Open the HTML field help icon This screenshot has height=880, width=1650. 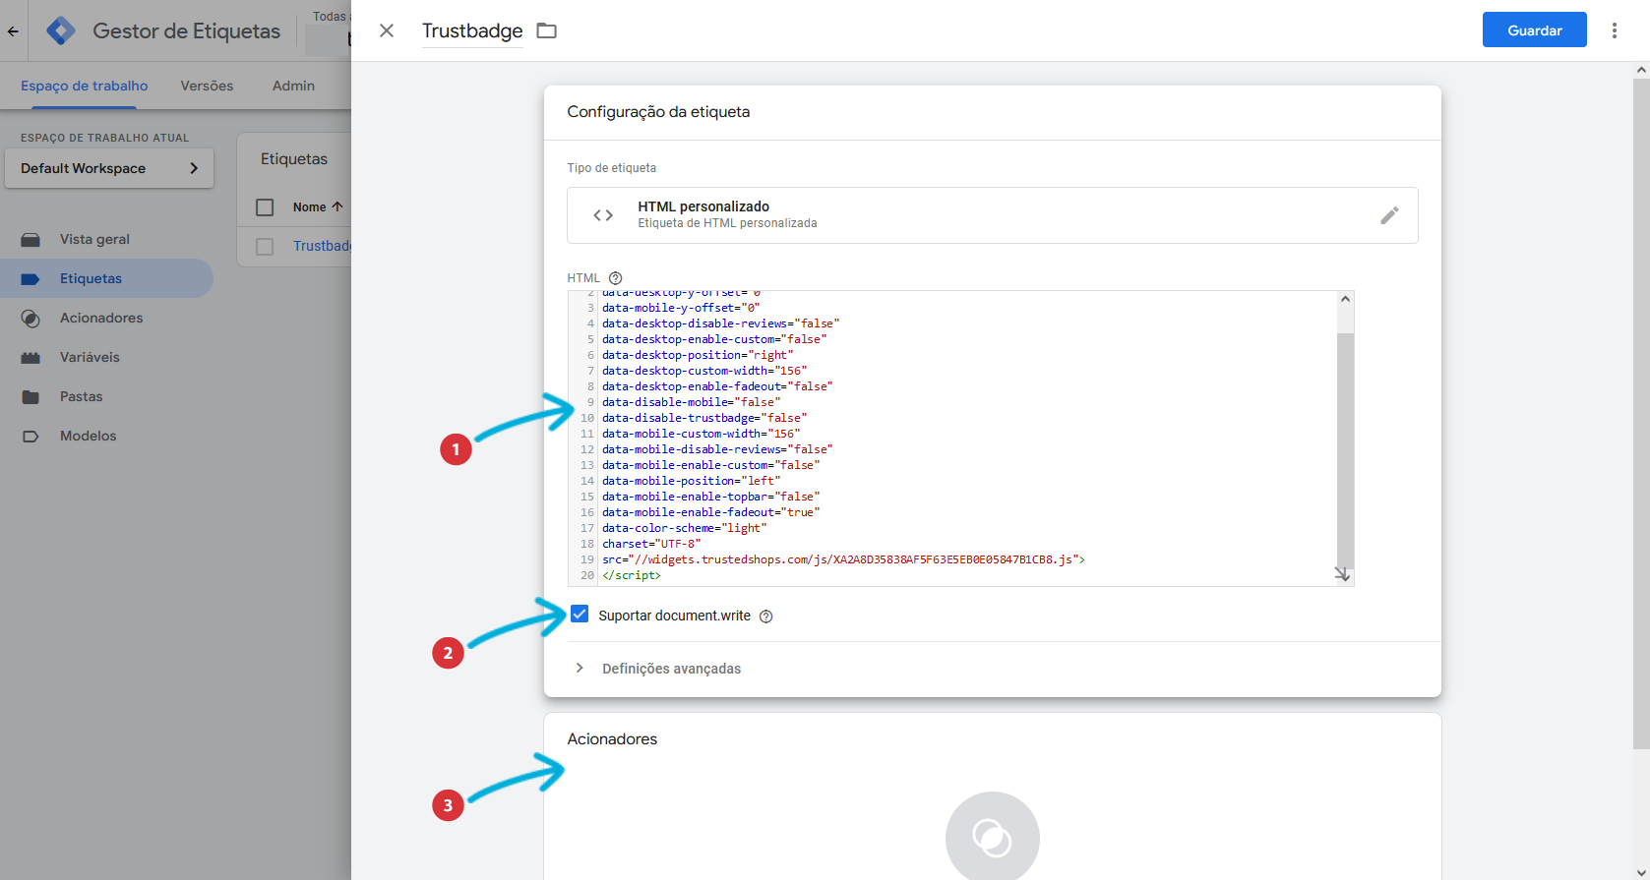coord(616,278)
